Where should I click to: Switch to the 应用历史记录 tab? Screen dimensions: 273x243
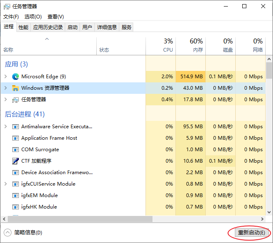point(48,27)
